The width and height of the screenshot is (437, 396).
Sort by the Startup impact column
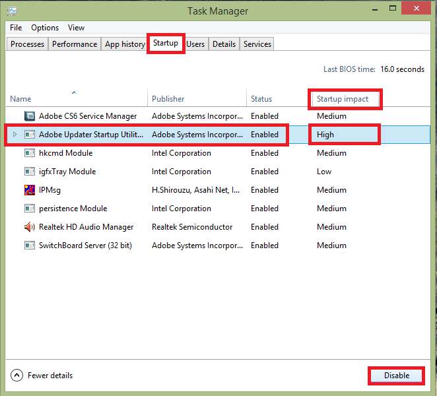pyautogui.click(x=343, y=99)
